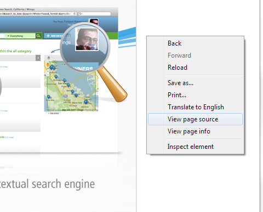Select View page info
The width and height of the screenshot is (263, 212).
click(195, 131)
